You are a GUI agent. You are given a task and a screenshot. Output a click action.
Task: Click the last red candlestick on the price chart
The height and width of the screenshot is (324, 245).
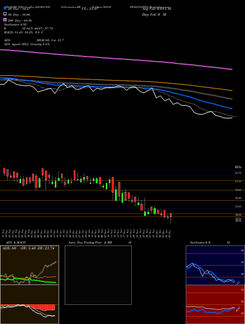171,216
